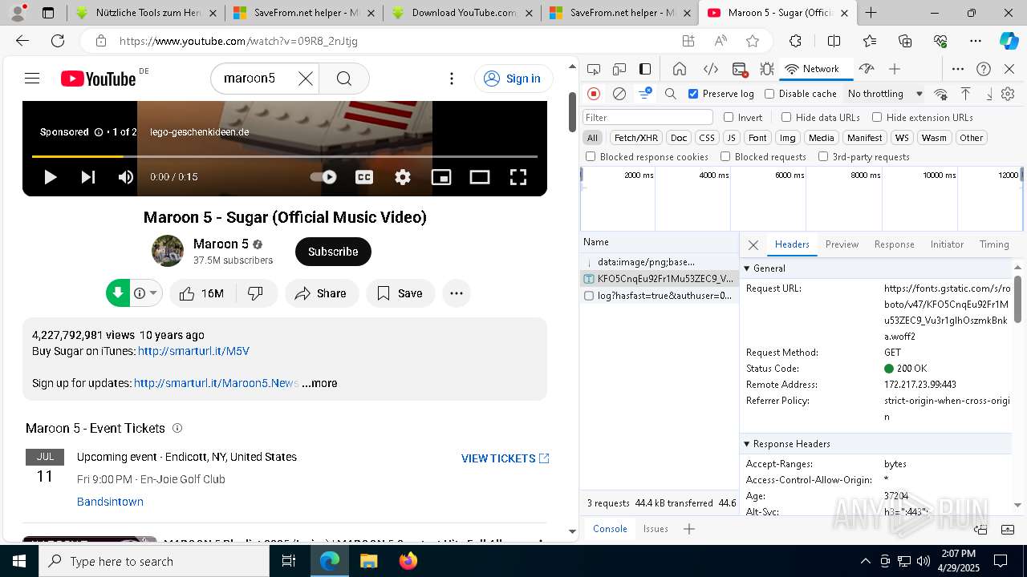This screenshot has height=577, width=1027.
Task: Open the No throttling dropdown
Action: [x=885, y=94]
